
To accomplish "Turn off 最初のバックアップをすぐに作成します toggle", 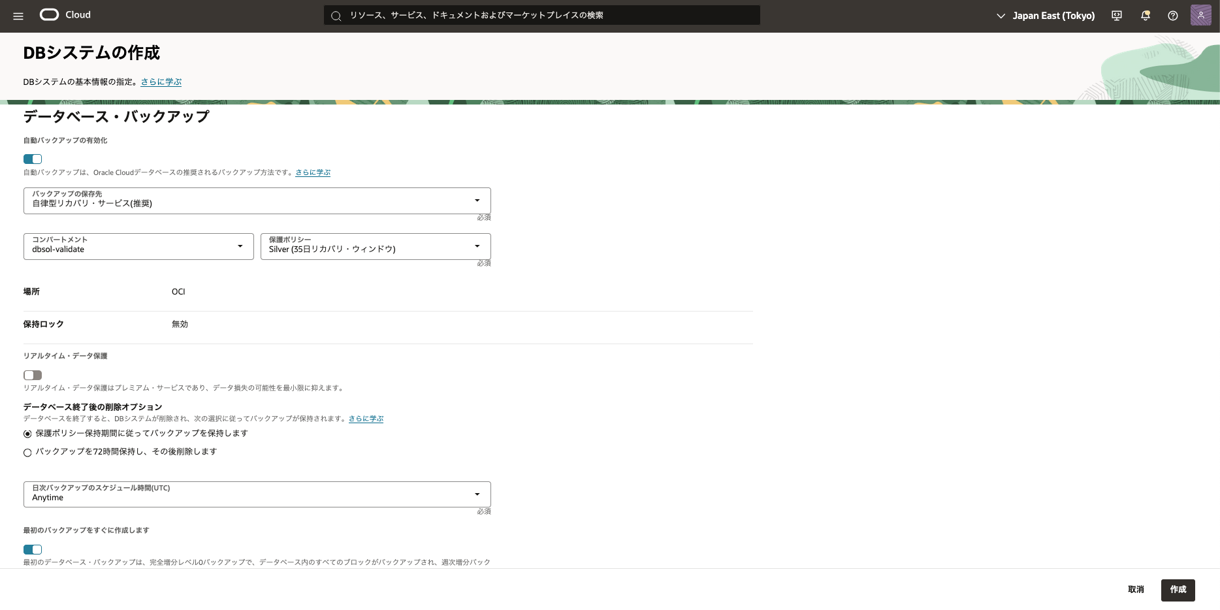I will coord(33,549).
